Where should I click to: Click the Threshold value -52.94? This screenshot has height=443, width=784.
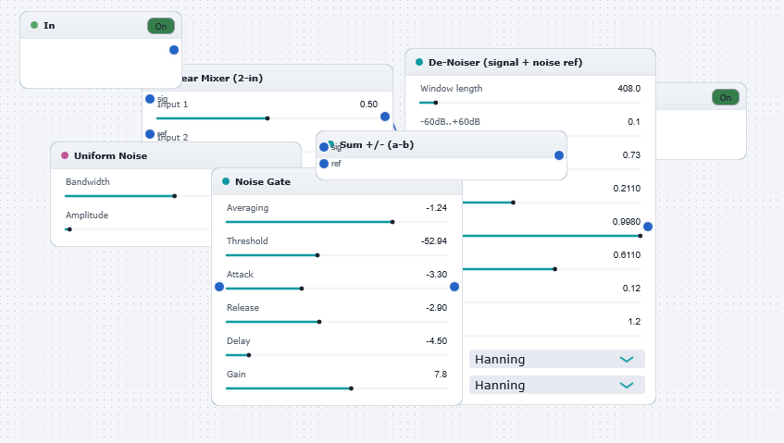tap(434, 241)
